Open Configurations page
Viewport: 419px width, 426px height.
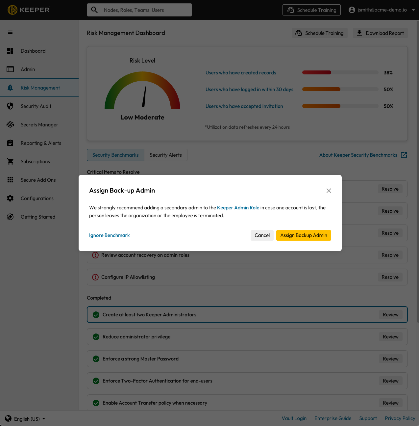39,198
